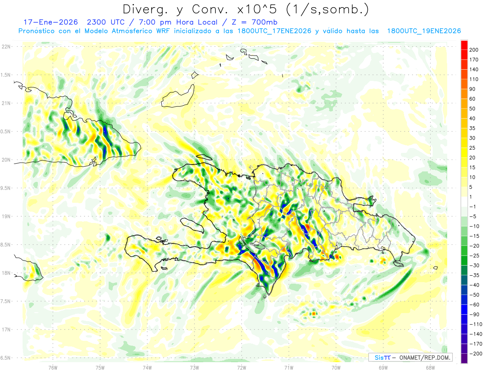Click the "19N" latitude label

pos(6,216)
